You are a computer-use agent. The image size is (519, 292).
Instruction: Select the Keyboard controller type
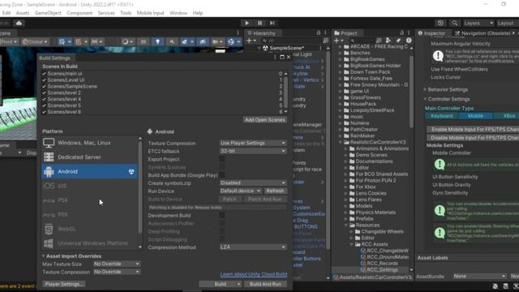pos(441,116)
